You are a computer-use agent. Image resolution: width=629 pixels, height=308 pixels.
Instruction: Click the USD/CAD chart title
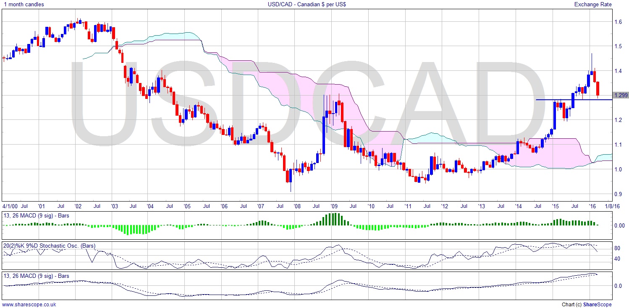[307, 5]
